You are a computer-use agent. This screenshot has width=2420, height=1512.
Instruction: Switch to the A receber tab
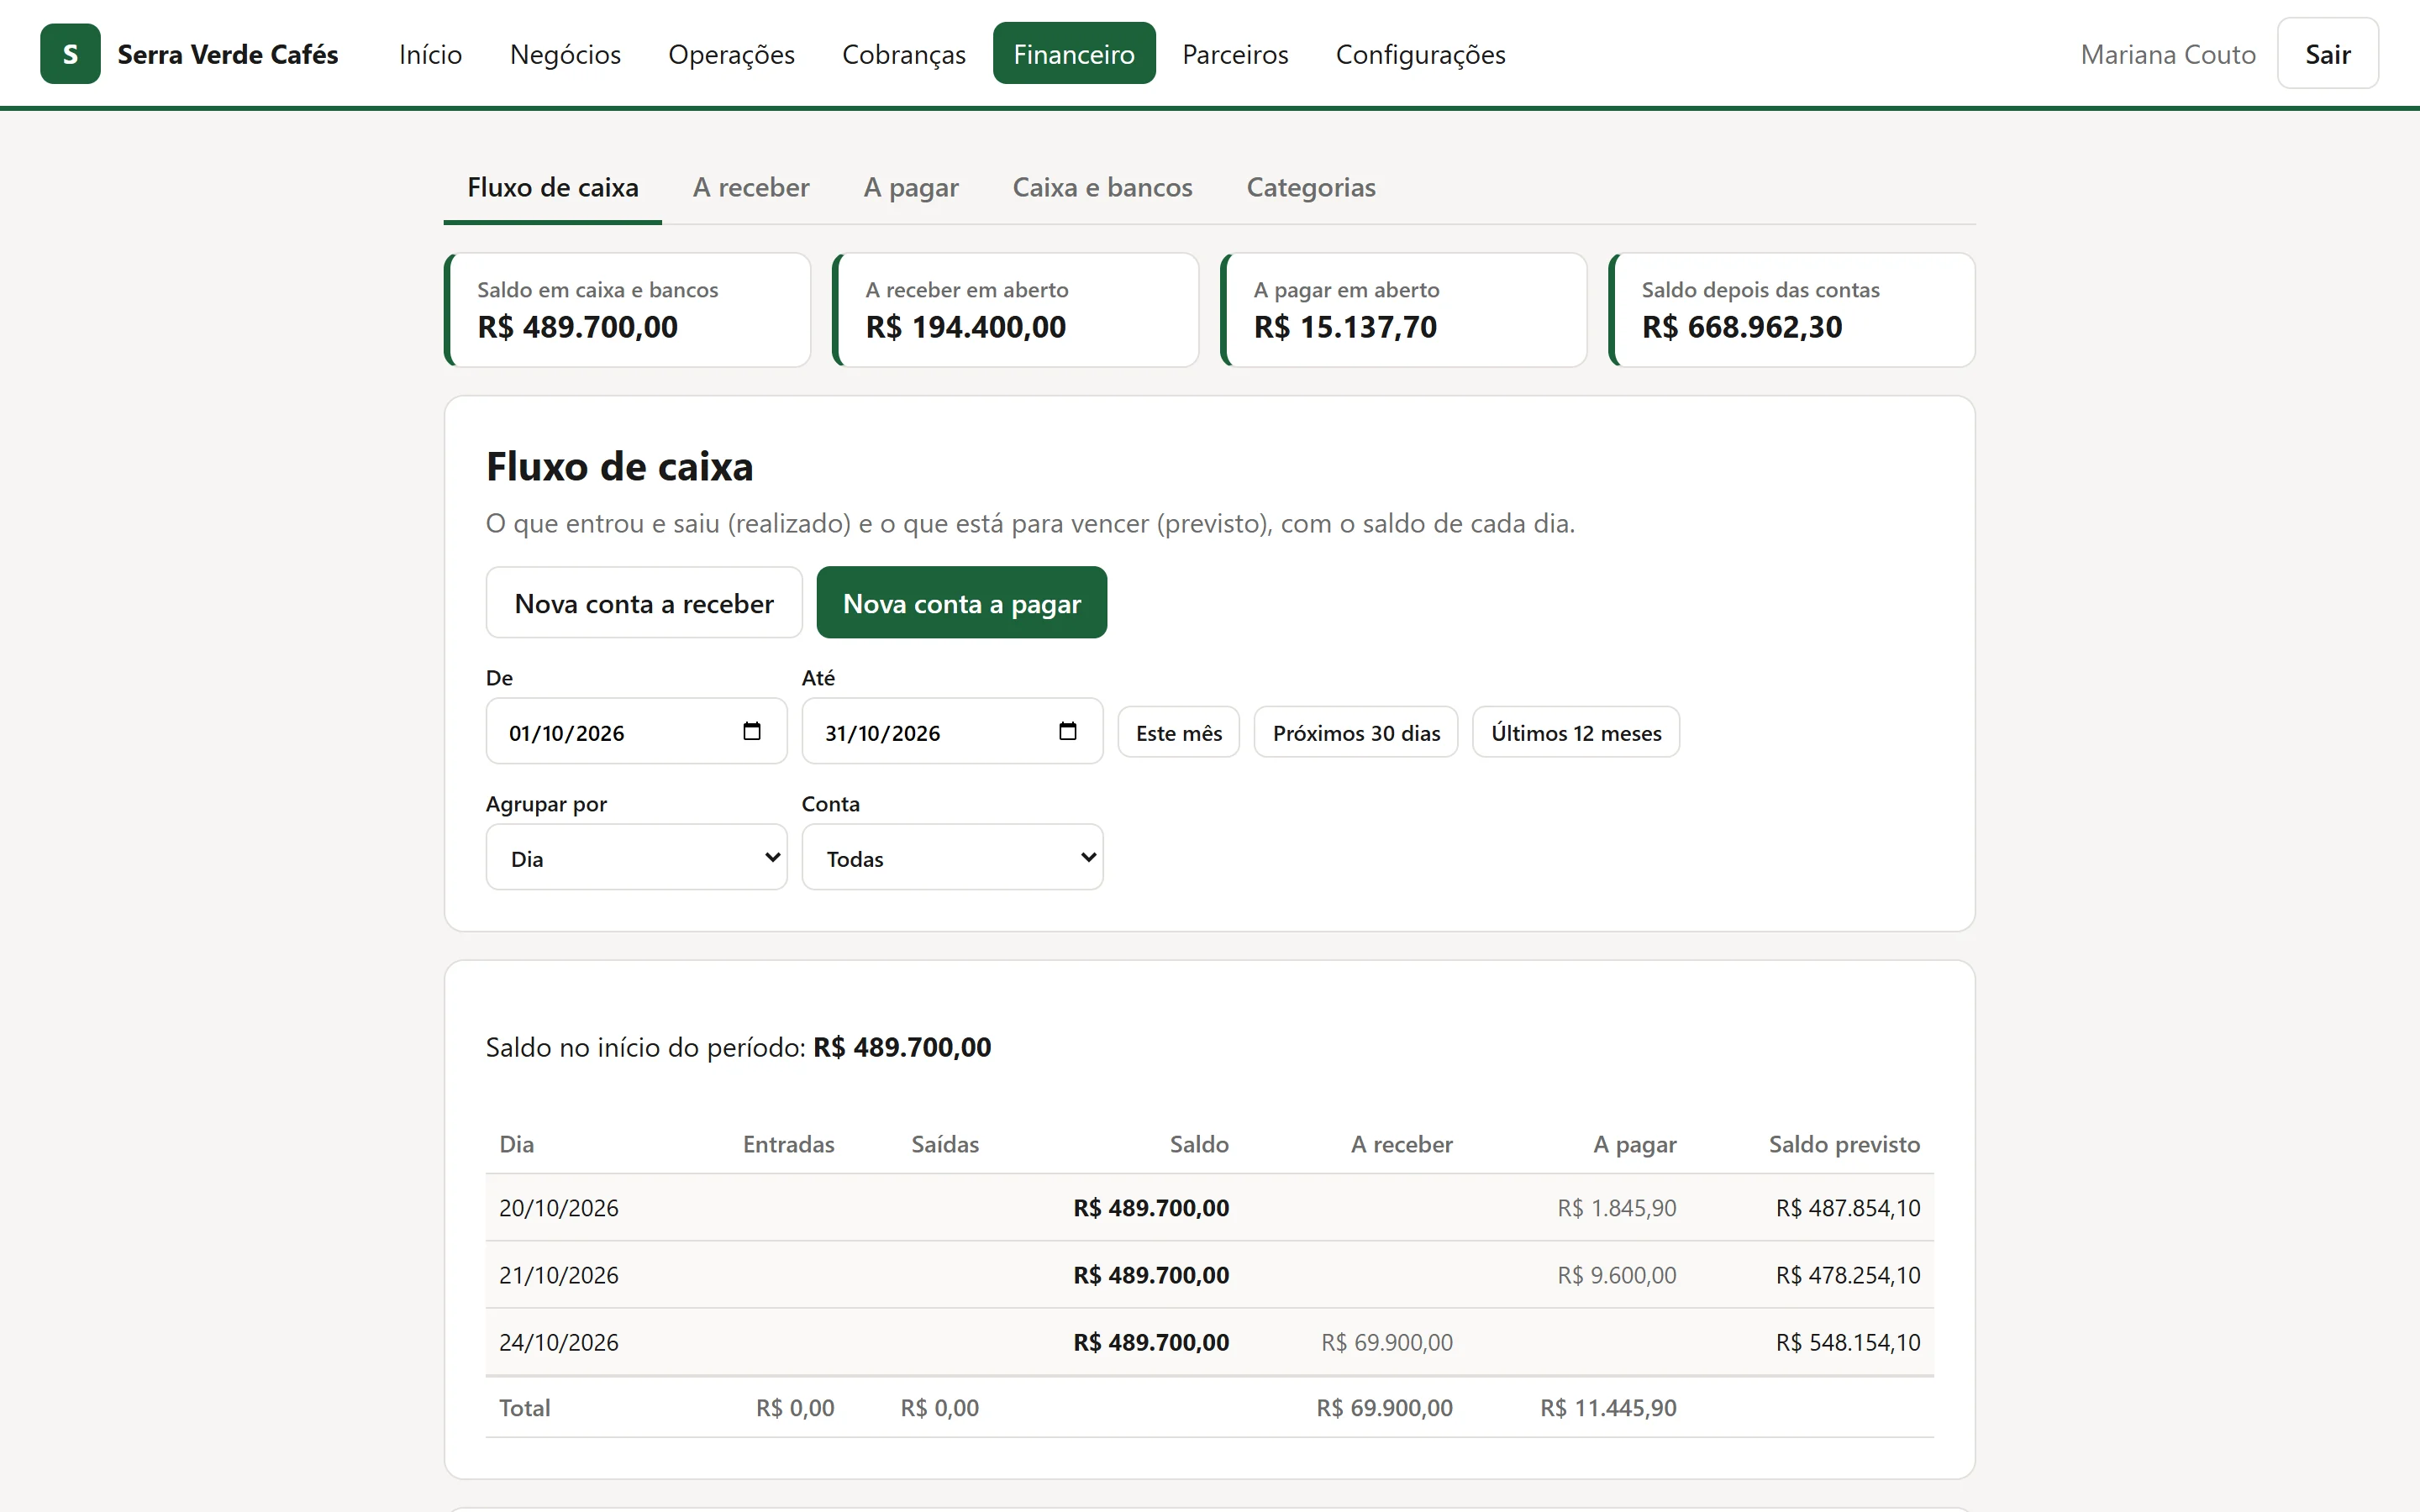tap(751, 188)
